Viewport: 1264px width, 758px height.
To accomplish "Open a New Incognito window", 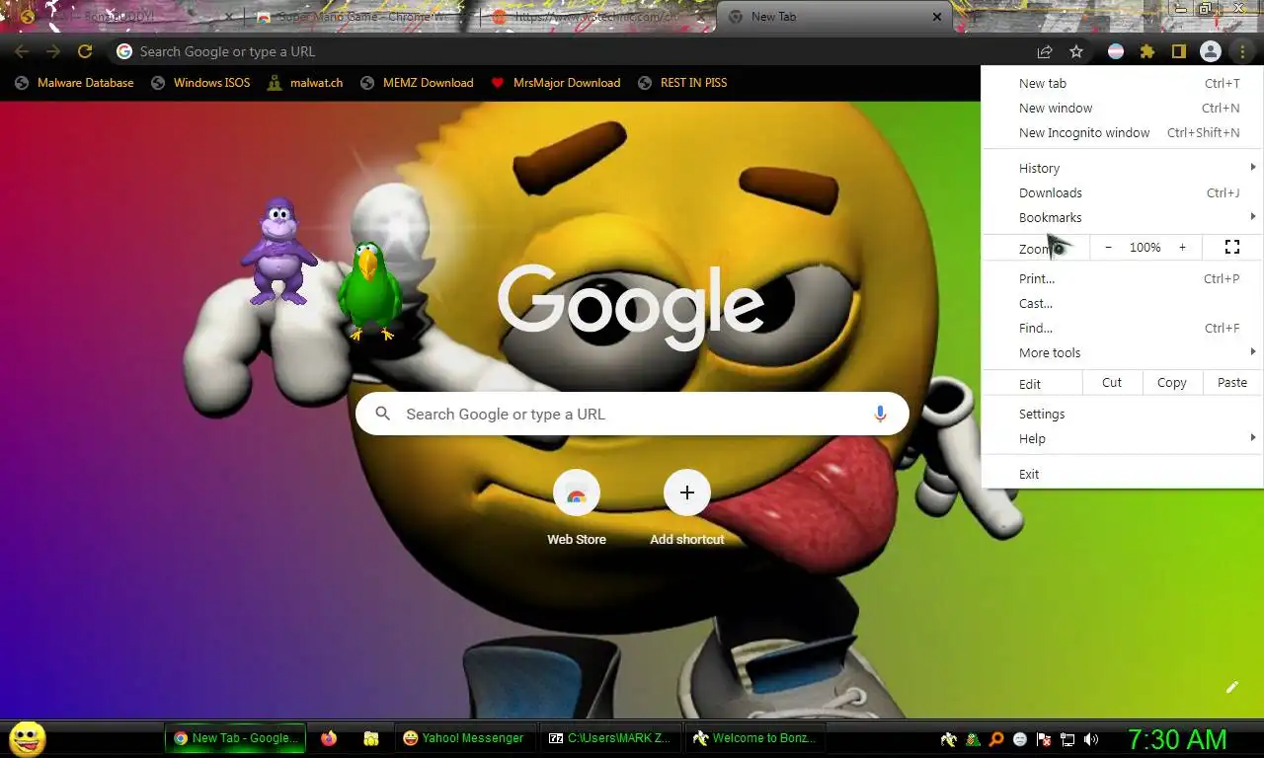I will pyautogui.click(x=1123, y=133).
